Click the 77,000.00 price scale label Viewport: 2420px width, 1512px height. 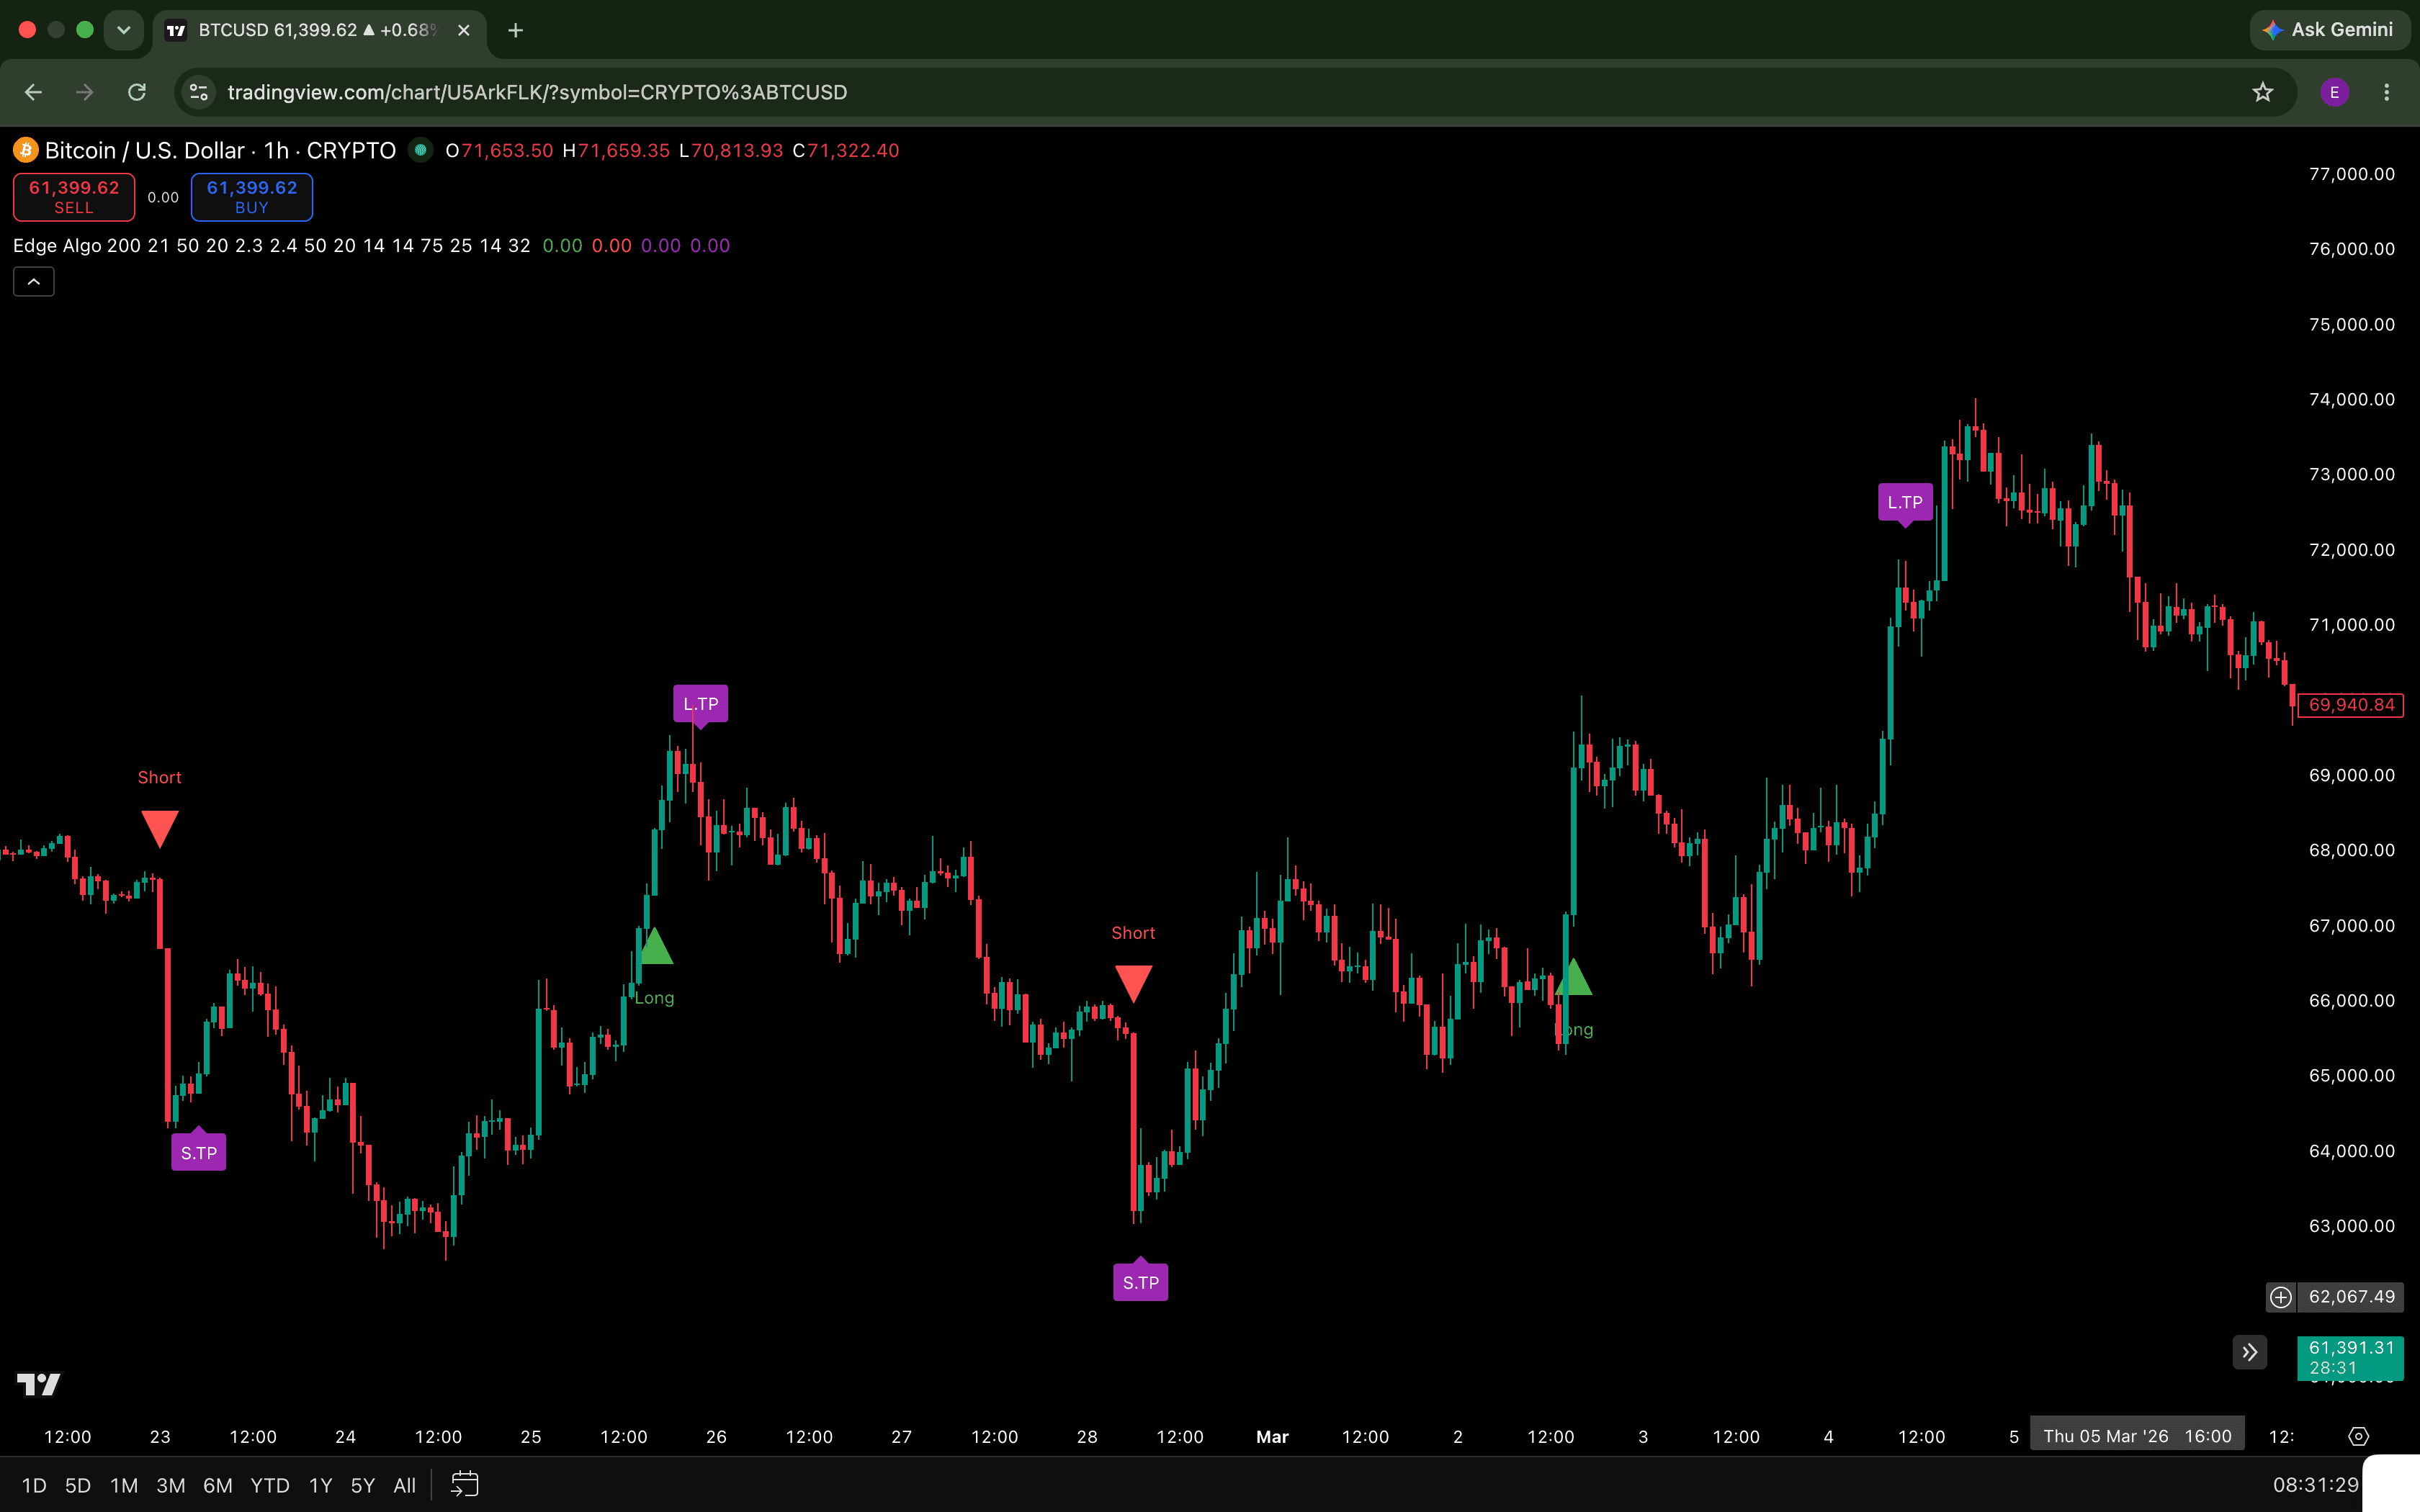2351,174
